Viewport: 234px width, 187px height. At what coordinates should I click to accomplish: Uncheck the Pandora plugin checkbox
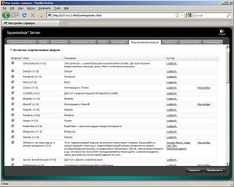click(13, 115)
